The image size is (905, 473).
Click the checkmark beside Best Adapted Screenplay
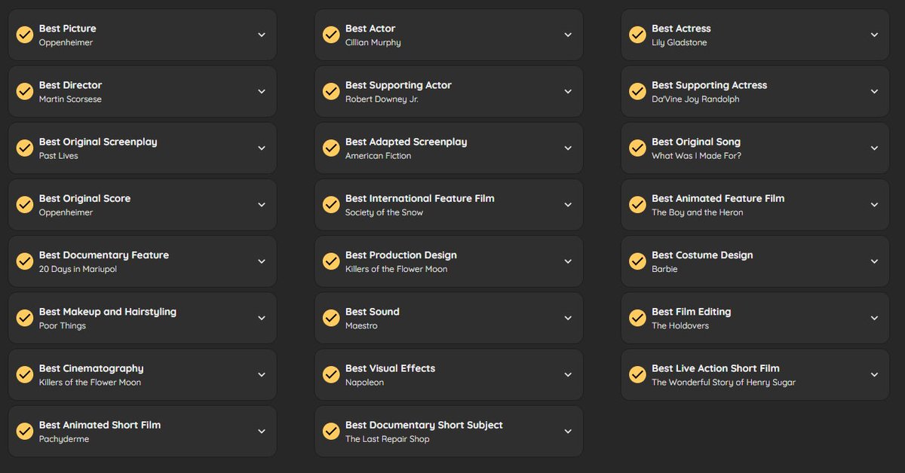pos(331,148)
